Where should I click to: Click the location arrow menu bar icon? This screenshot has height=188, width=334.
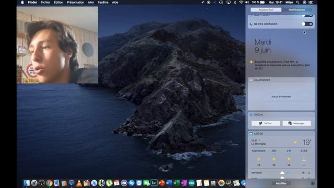pos(202,2)
